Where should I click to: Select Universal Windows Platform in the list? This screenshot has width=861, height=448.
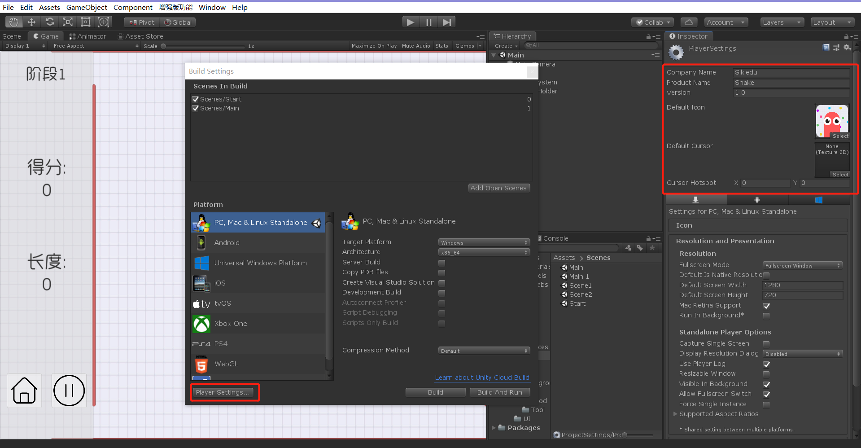258,263
